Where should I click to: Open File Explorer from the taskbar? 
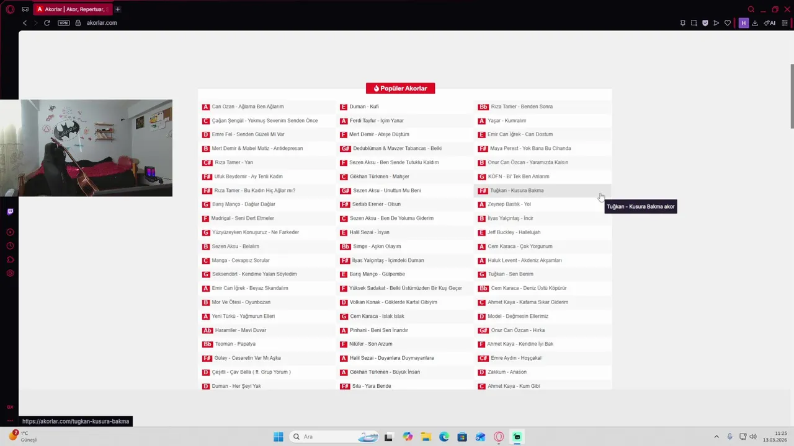point(426,437)
